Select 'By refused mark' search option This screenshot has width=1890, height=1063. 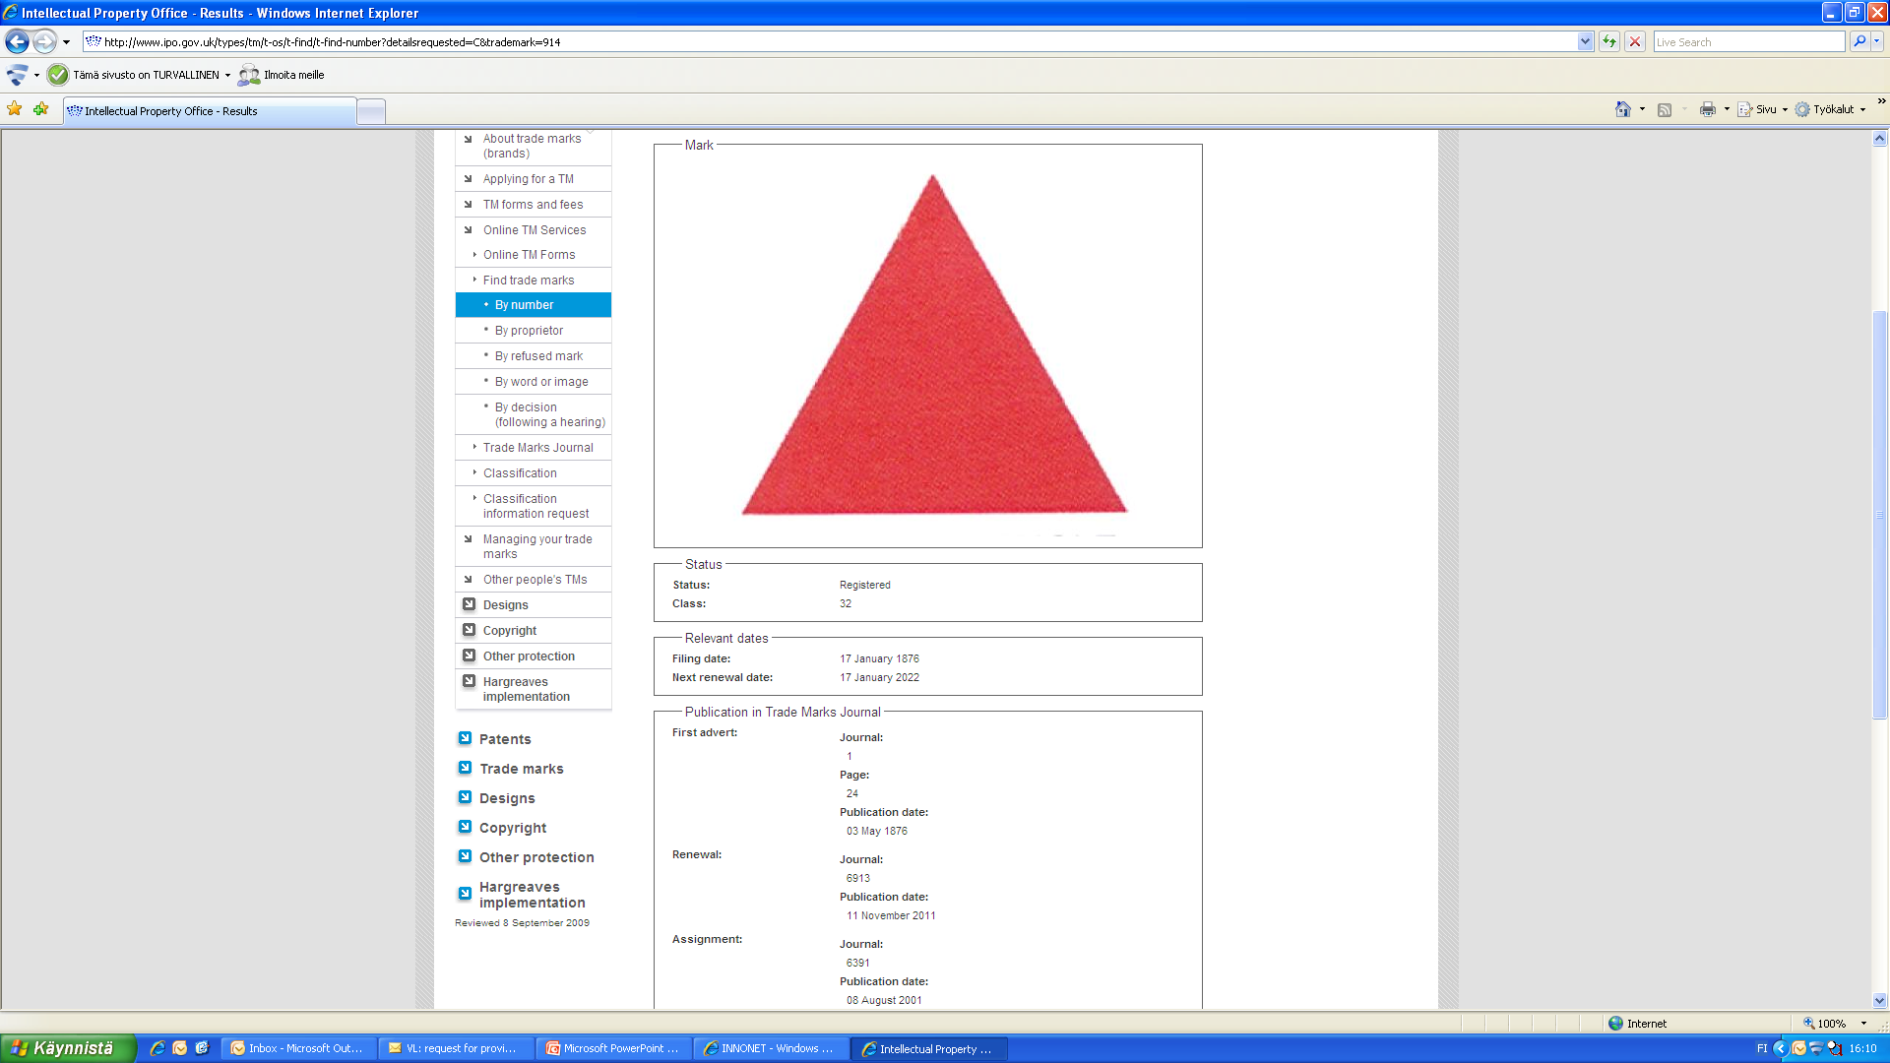[x=538, y=356]
